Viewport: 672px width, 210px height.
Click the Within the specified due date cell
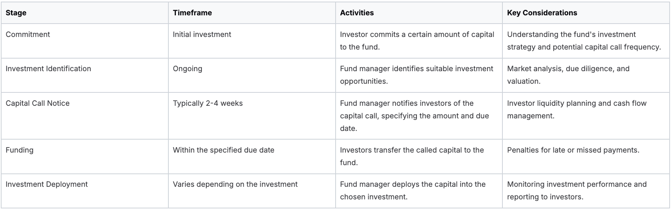coord(223,150)
